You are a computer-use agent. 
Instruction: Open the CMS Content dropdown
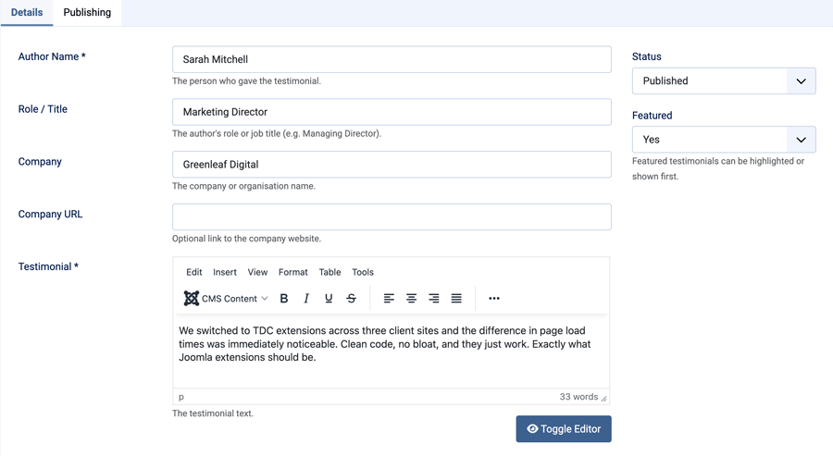[226, 299]
